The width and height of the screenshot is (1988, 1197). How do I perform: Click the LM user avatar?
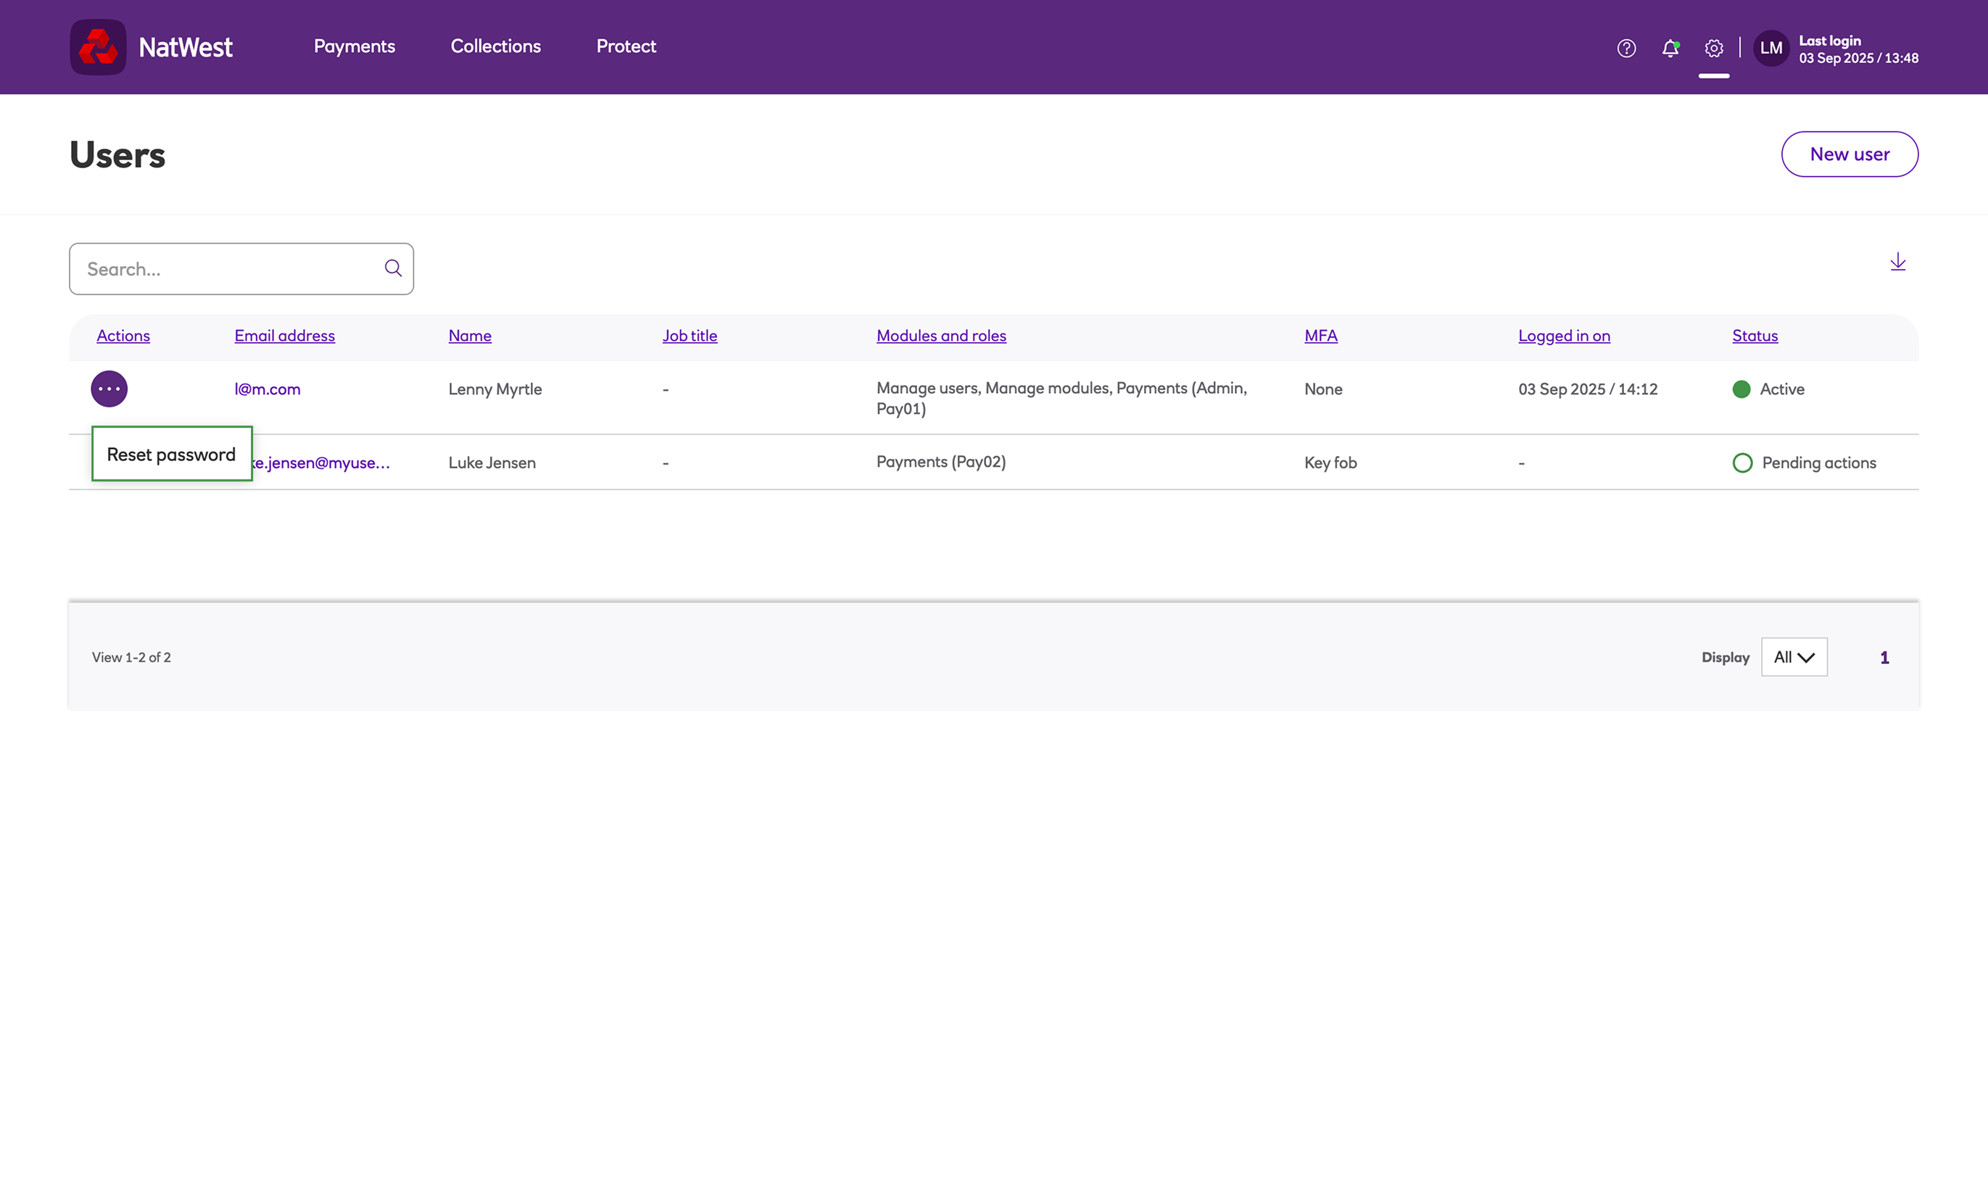click(1770, 49)
